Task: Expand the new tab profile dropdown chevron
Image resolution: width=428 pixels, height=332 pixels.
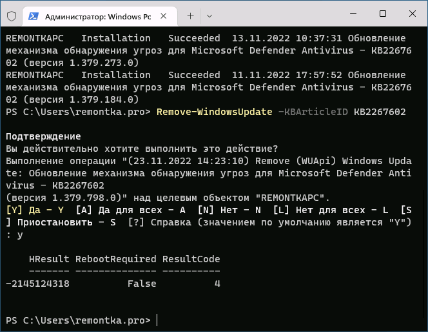Action: [209, 16]
